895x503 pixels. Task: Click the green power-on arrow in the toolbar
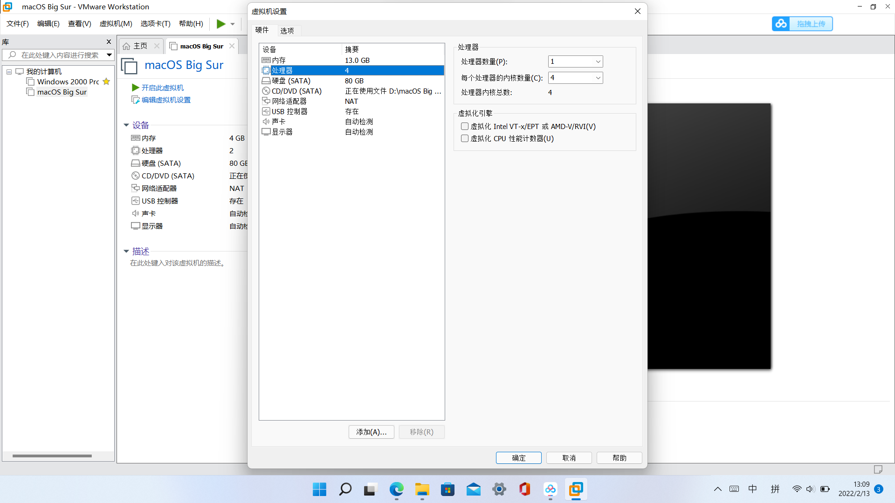(x=220, y=24)
